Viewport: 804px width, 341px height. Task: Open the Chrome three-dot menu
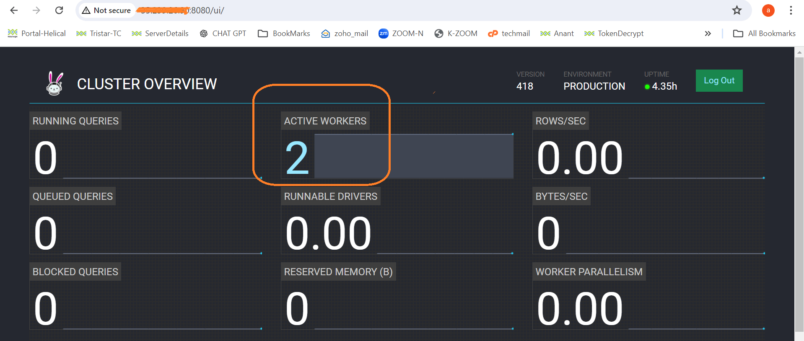pyautogui.click(x=791, y=10)
